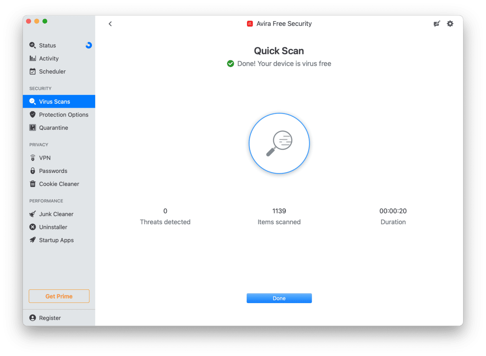Click the SECURITY section header
This screenshot has height=356, width=486.
(x=40, y=89)
